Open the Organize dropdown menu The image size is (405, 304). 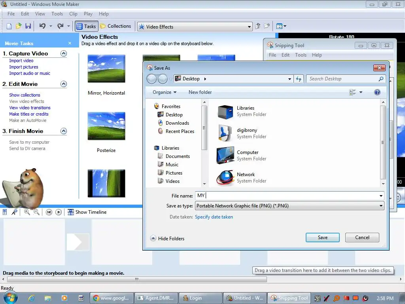(165, 92)
